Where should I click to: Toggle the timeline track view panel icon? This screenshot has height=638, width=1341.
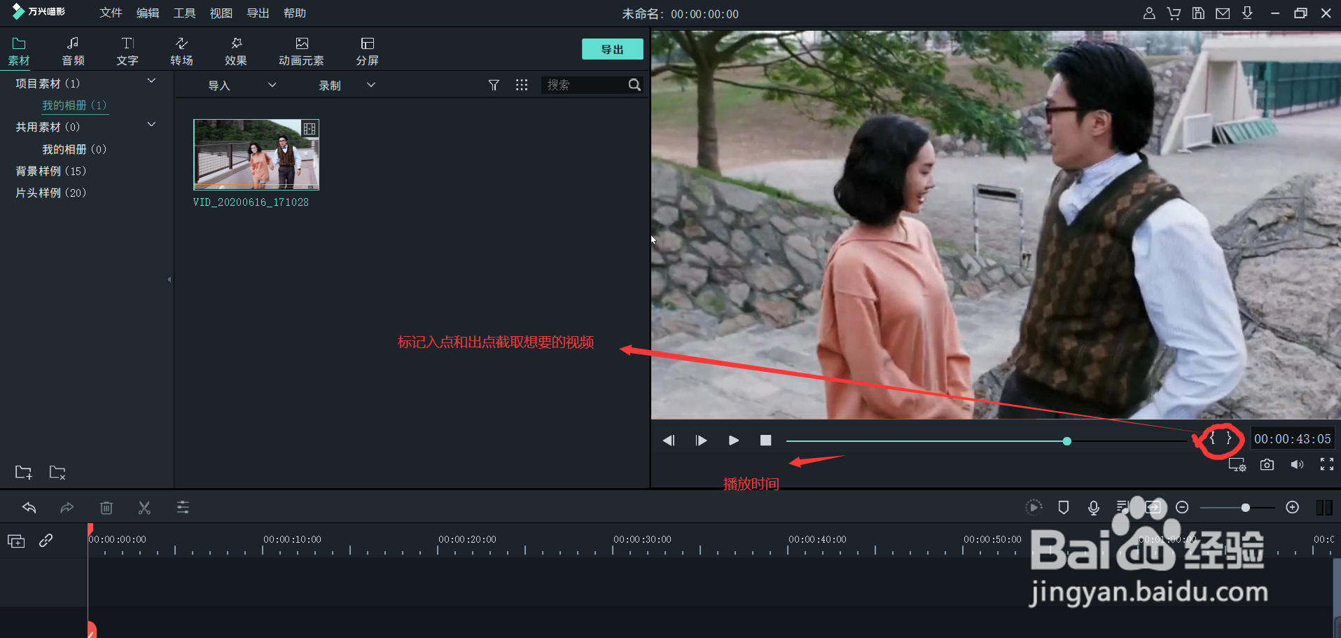1324,508
